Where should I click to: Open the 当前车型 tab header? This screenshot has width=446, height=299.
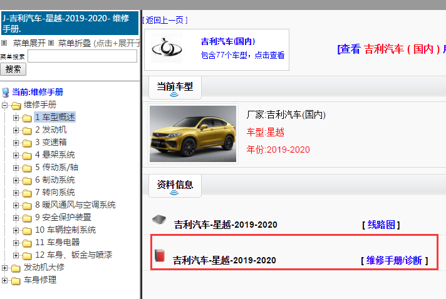point(175,88)
